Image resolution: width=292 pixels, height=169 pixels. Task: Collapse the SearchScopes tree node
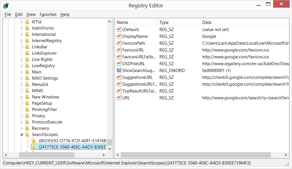pyautogui.click(x=22, y=135)
